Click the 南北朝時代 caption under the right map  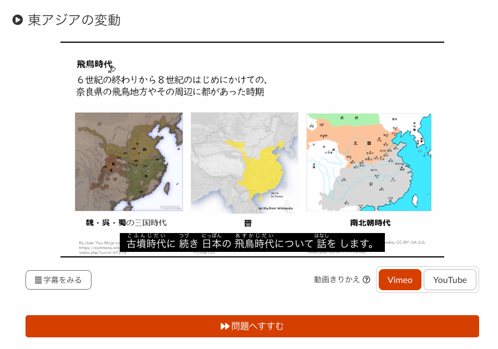pyautogui.click(x=370, y=223)
